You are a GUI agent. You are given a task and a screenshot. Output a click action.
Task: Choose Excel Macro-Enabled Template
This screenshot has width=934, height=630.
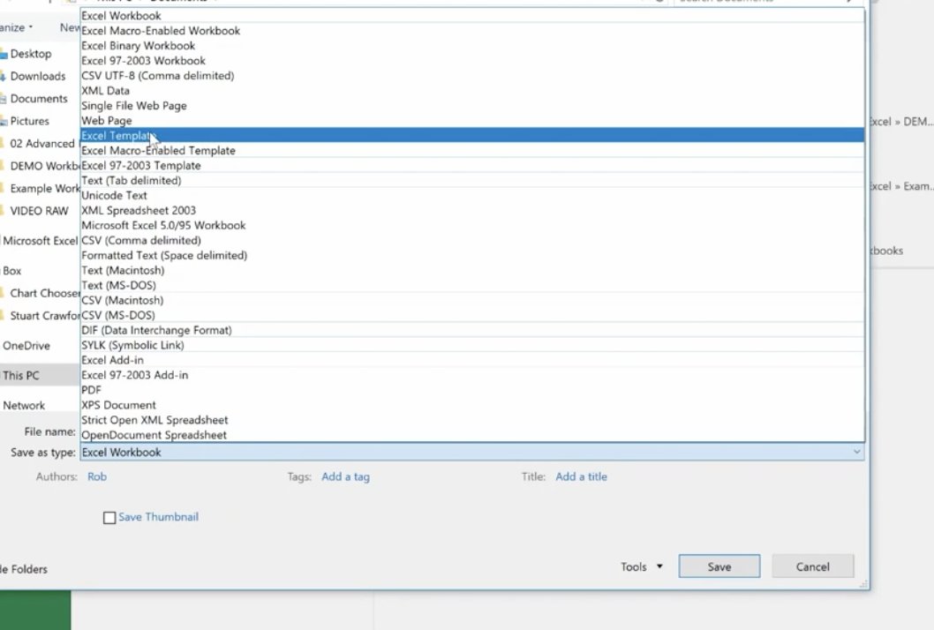click(472, 150)
